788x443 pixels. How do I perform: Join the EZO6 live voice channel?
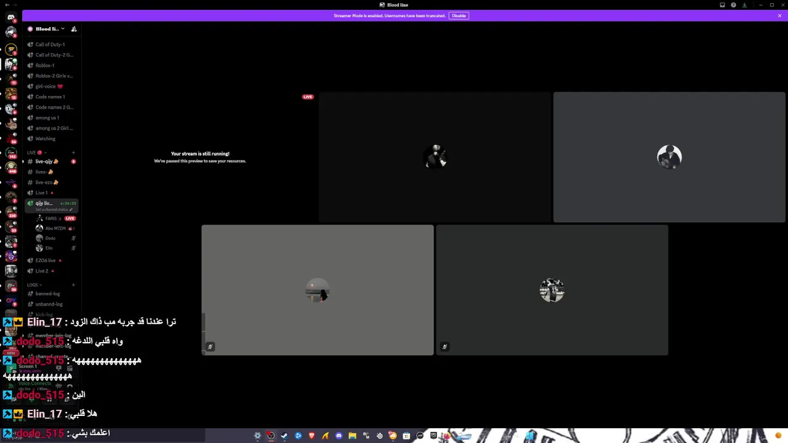50,260
